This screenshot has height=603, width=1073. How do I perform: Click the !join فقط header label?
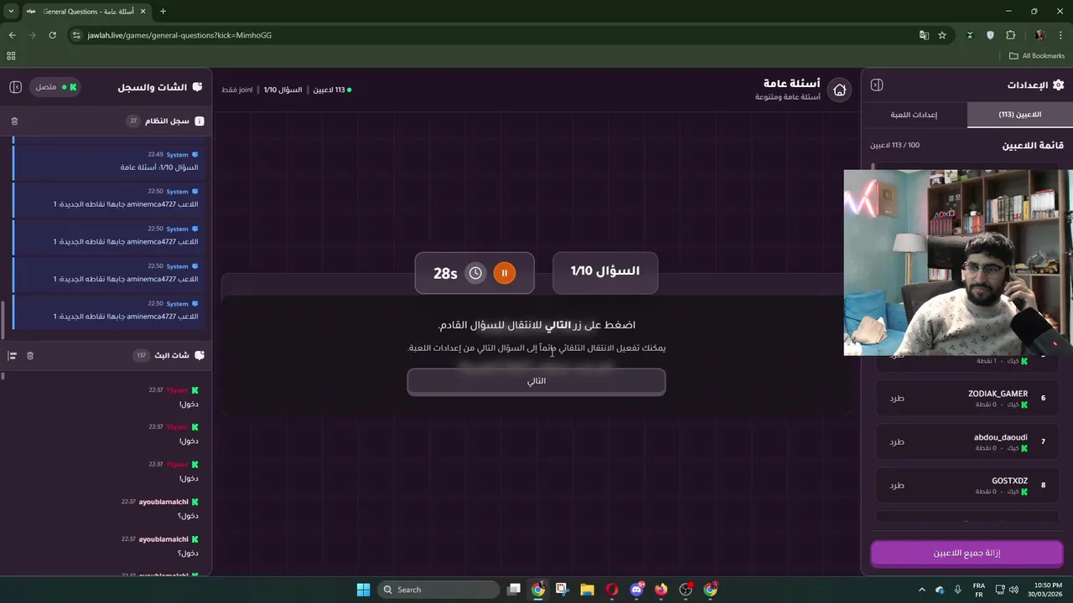(237, 90)
